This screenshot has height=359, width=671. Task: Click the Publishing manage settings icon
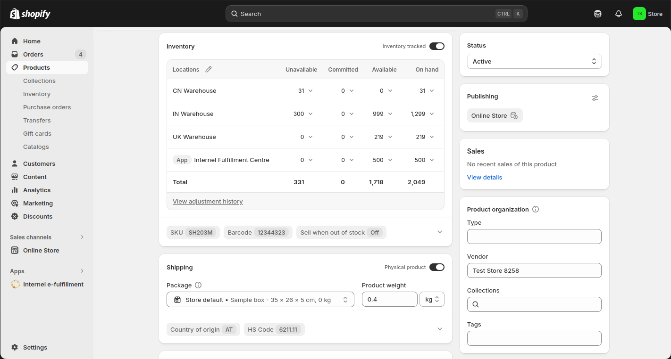595,98
